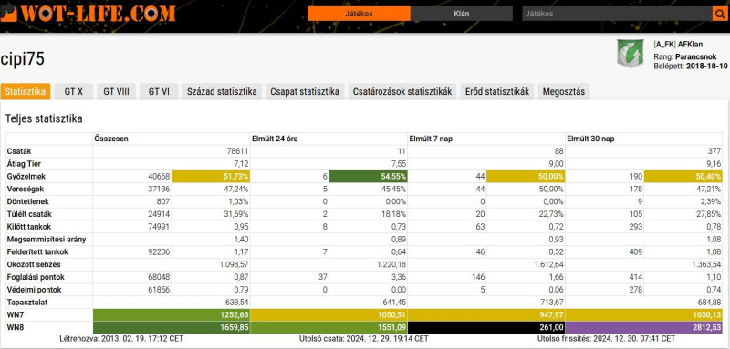Image resolution: width=730 pixels, height=349 pixels.
Task: Click the WN8 row label
Action: 16,328
